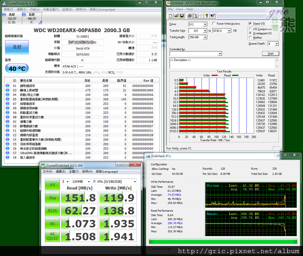Click the blue 40 °C temperature badge
The image size is (303, 256).
coord(17,68)
